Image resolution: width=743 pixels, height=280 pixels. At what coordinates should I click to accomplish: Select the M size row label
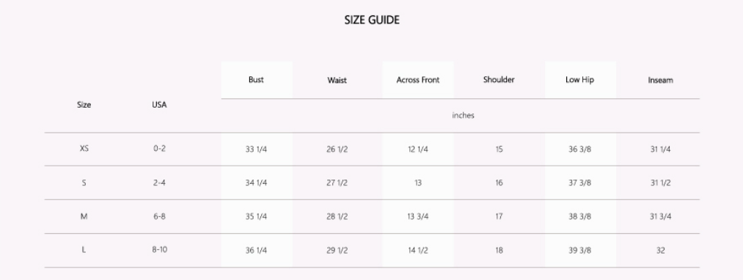pos(84,216)
